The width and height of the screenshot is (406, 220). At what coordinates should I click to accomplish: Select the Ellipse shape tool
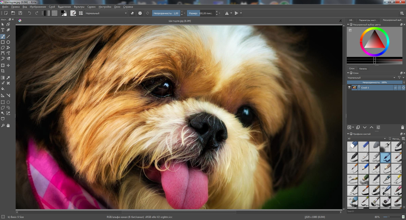coord(8,42)
